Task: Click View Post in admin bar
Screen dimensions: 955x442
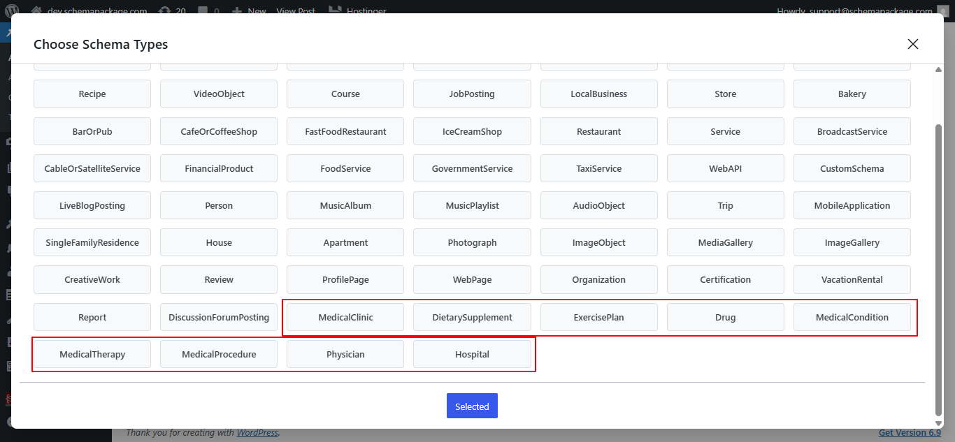Action: (x=296, y=10)
